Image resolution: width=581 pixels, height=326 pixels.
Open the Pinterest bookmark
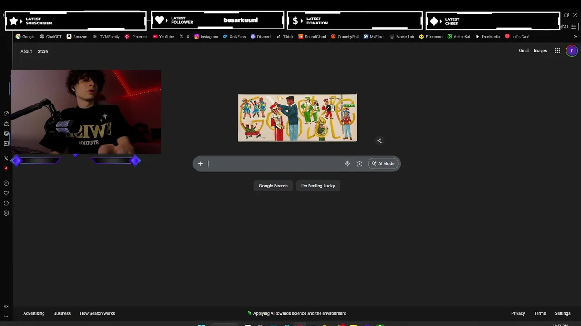click(x=136, y=37)
